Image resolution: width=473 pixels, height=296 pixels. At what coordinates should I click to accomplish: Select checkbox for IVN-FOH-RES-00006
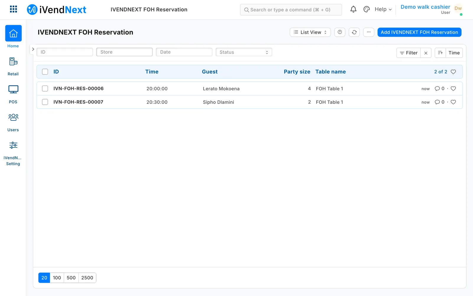(x=45, y=89)
